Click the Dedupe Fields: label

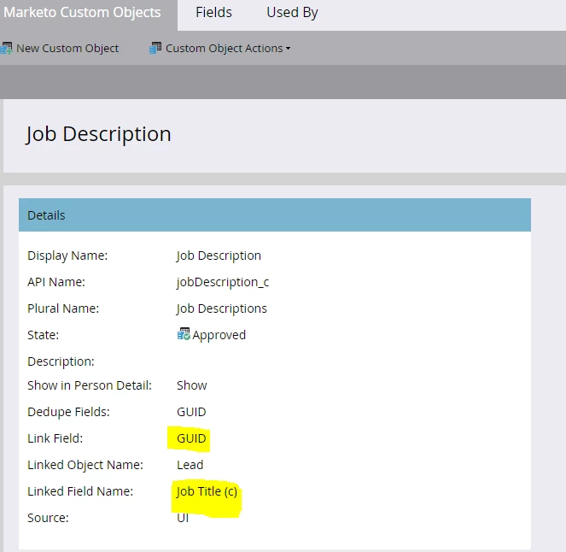(x=68, y=412)
